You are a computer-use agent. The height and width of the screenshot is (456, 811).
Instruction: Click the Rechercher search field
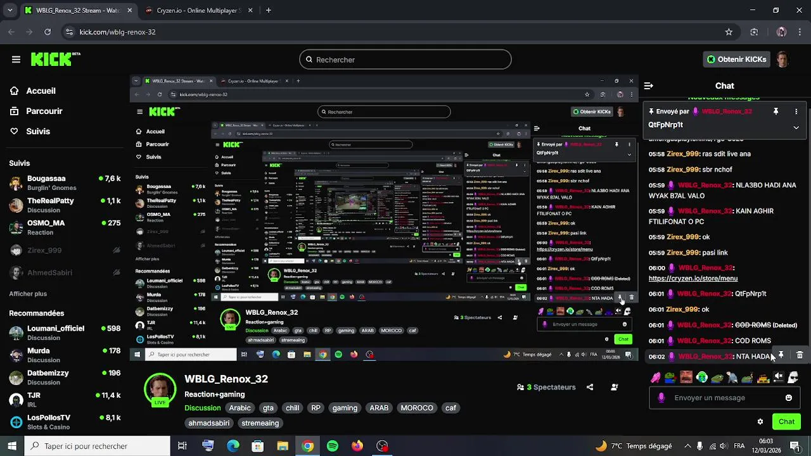[405, 60]
